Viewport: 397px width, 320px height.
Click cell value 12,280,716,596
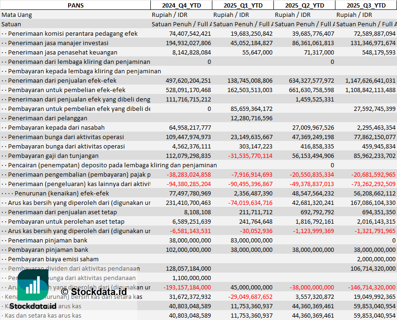pyautogui.click(x=252, y=118)
